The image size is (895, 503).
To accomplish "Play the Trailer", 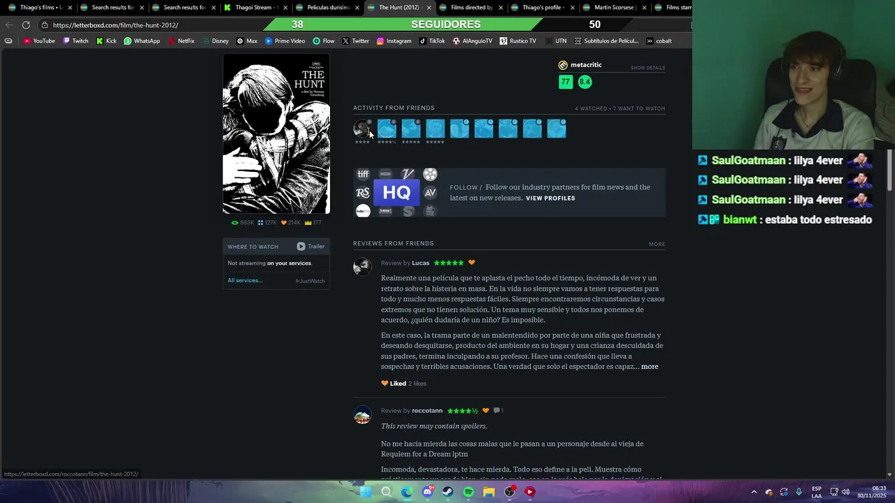I will (310, 247).
